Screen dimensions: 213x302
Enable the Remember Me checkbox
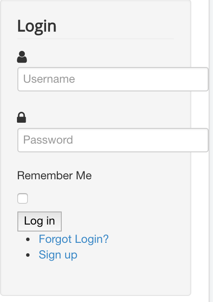pyautogui.click(x=23, y=198)
